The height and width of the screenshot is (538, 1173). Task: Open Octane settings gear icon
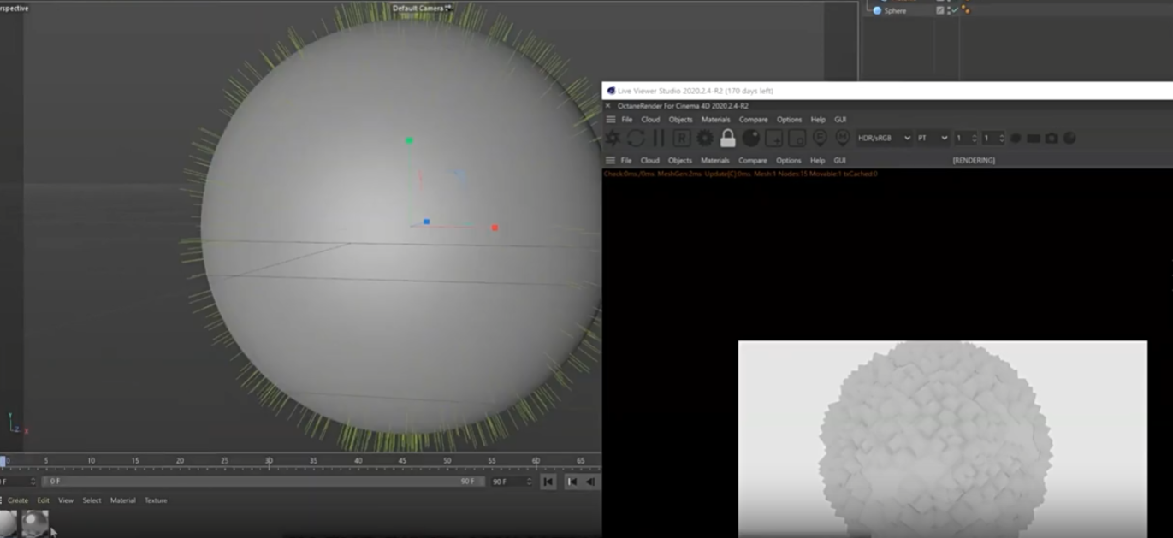point(704,138)
